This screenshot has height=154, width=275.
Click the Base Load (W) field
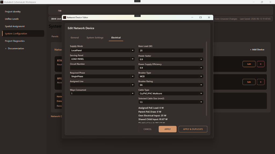[171, 51]
